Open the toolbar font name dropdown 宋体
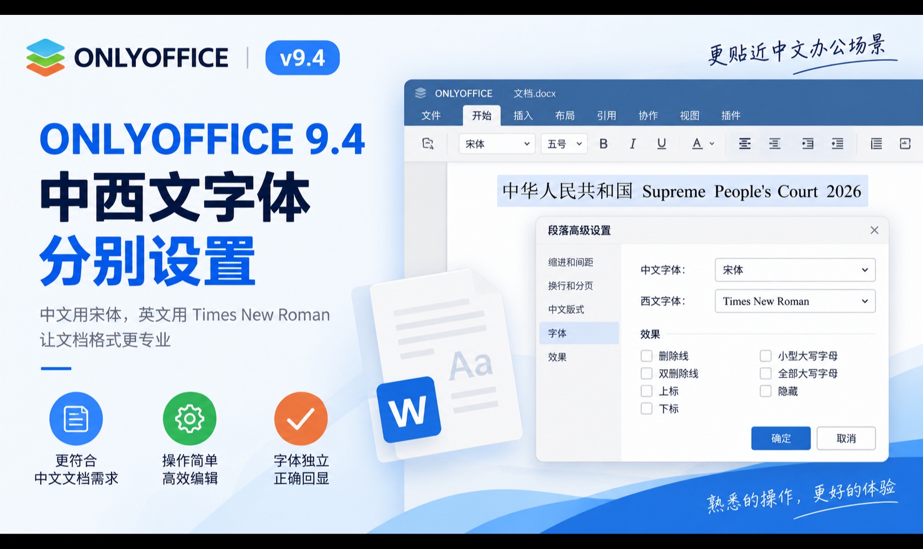 (497, 144)
